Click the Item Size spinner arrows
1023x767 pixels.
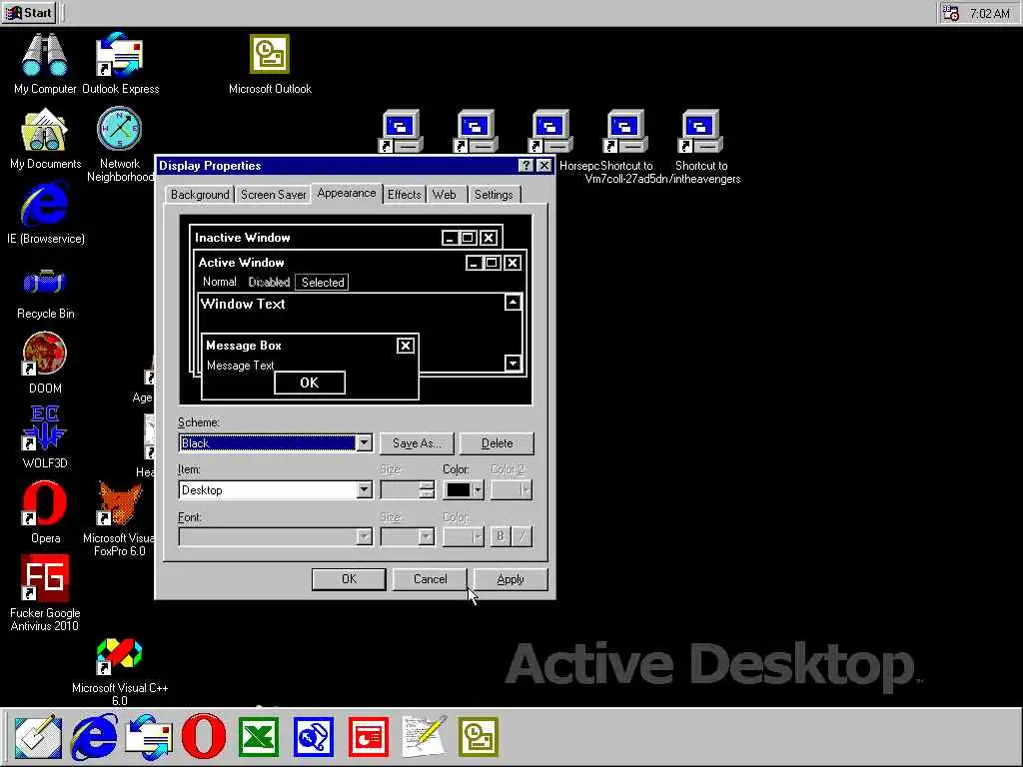tap(427, 490)
